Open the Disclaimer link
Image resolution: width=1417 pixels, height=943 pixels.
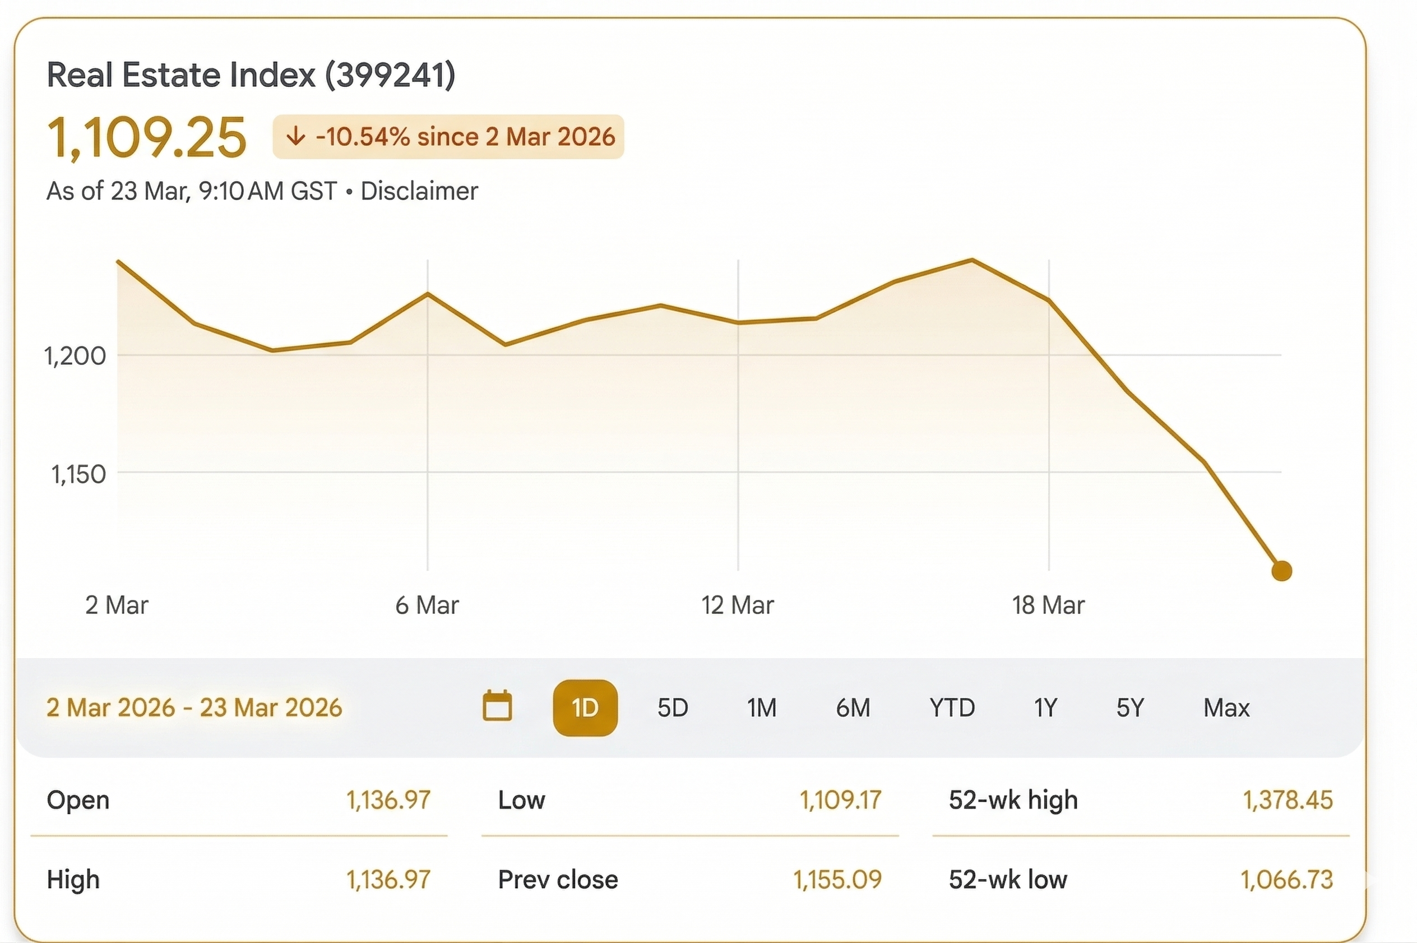(x=419, y=191)
